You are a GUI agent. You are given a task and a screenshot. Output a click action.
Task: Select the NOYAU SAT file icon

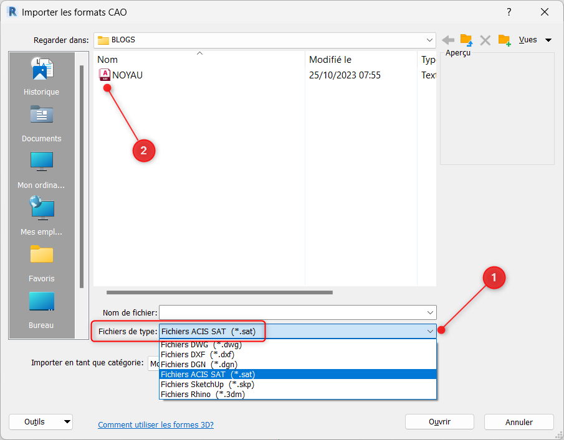(104, 75)
